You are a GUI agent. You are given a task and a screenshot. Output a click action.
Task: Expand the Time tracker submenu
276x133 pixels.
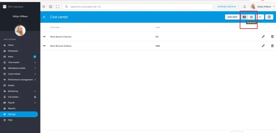click(35, 62)
